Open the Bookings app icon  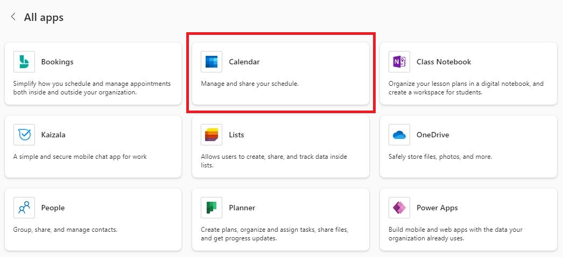point(24,62)
